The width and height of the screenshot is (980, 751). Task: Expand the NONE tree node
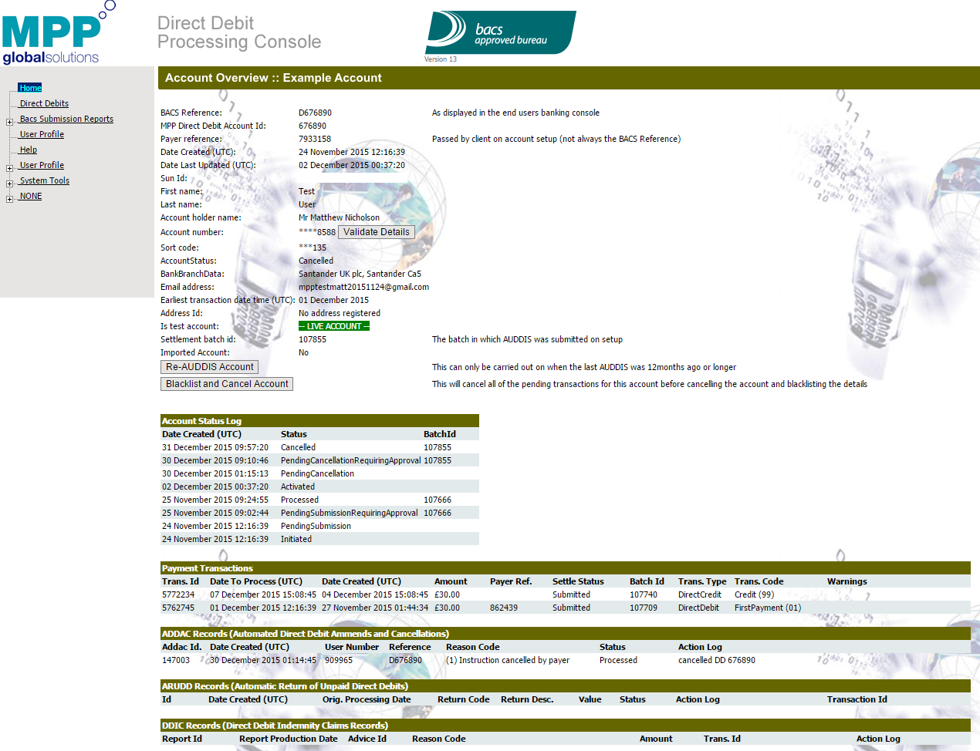click(9, 199)
